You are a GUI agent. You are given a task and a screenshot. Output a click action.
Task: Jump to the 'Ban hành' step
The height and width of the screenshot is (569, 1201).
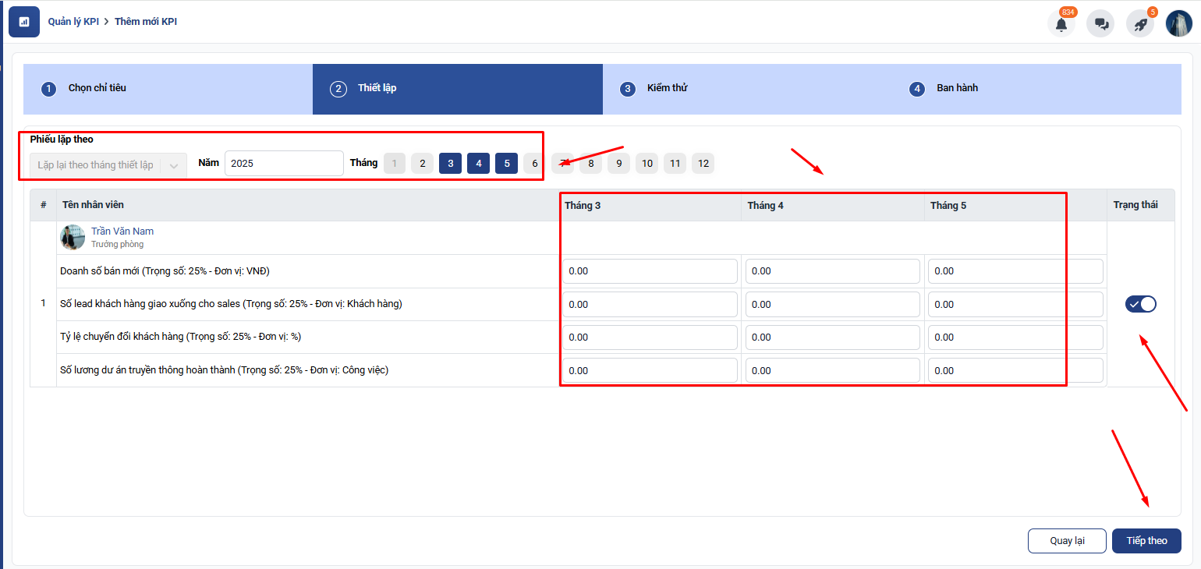[956, 88]
